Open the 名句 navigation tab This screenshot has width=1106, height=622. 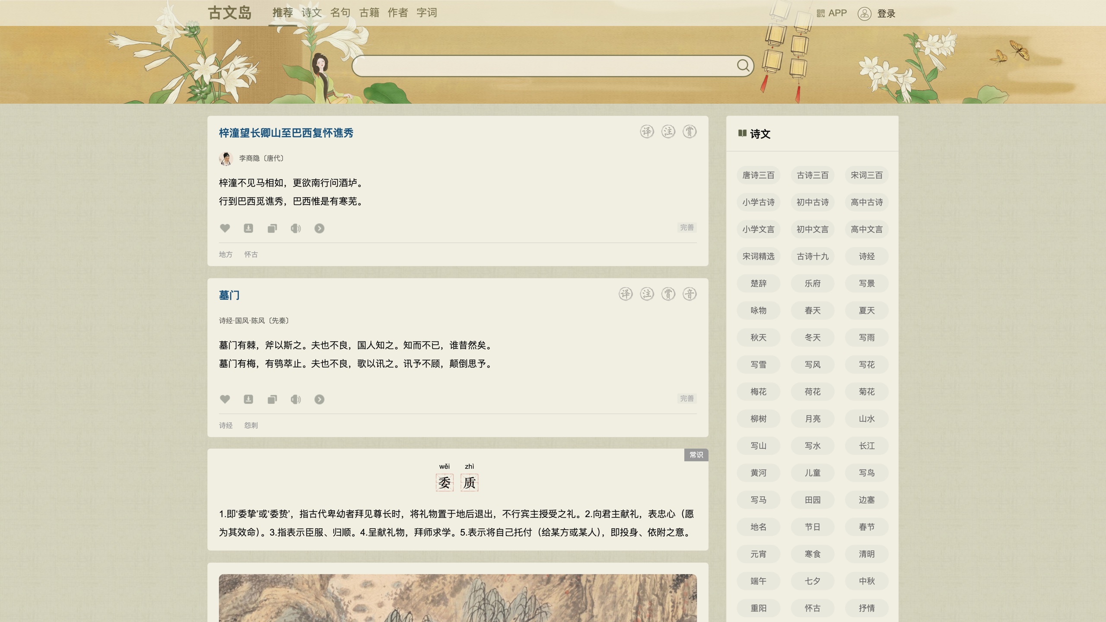[340, 13]
